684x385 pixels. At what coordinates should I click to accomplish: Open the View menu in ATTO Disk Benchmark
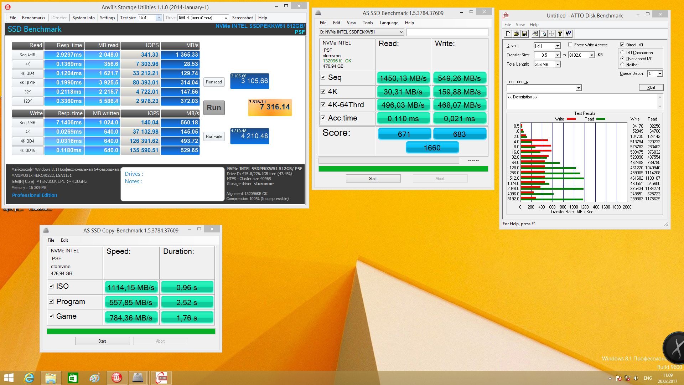coord(520,25)
